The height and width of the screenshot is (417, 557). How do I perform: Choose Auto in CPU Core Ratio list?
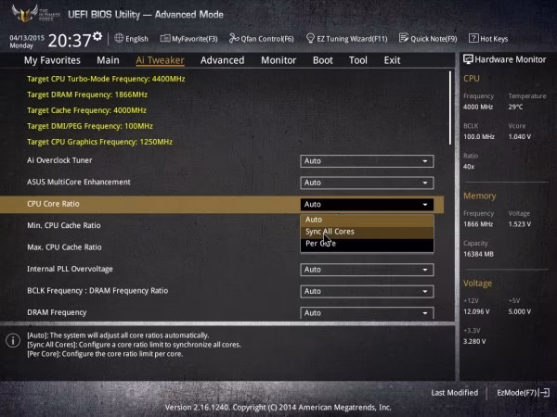pos(367,220)
